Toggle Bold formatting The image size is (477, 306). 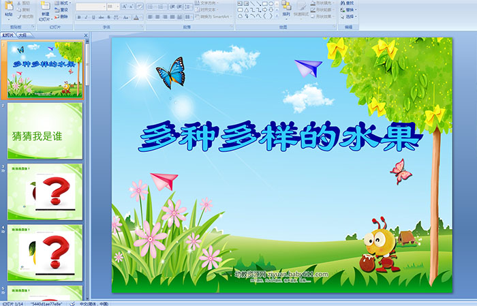[x=79, y=17]
